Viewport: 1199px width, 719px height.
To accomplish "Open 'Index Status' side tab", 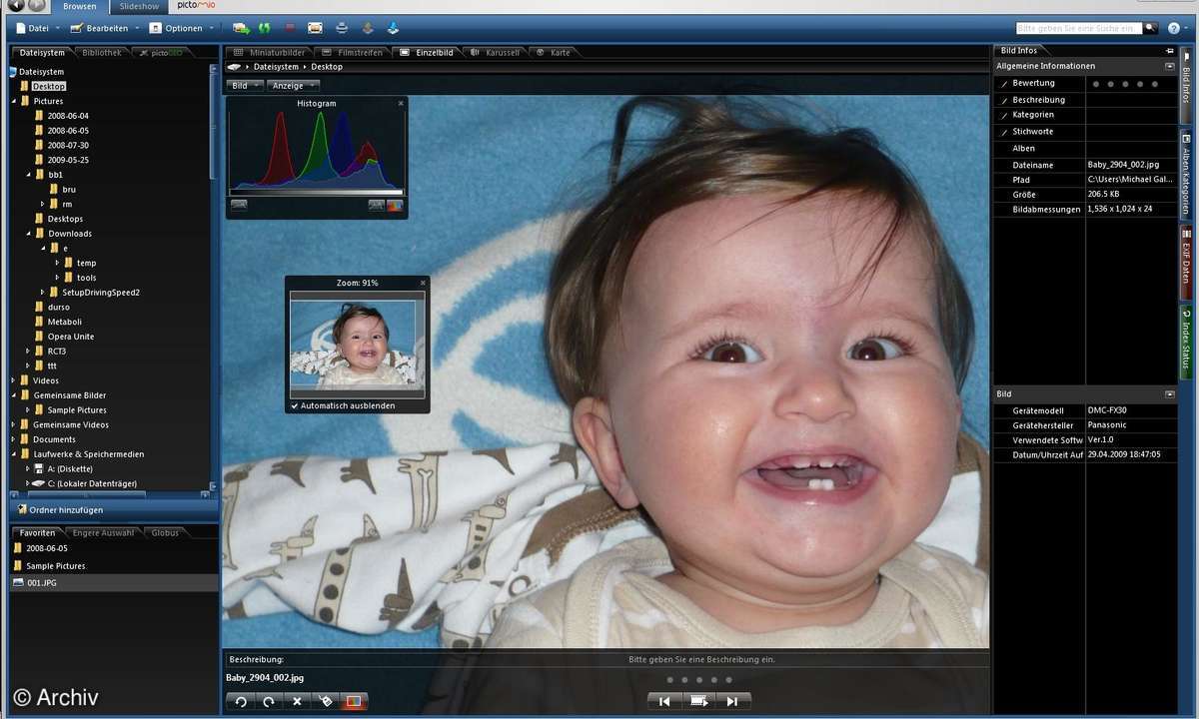I will click(x=1186, y=341).
